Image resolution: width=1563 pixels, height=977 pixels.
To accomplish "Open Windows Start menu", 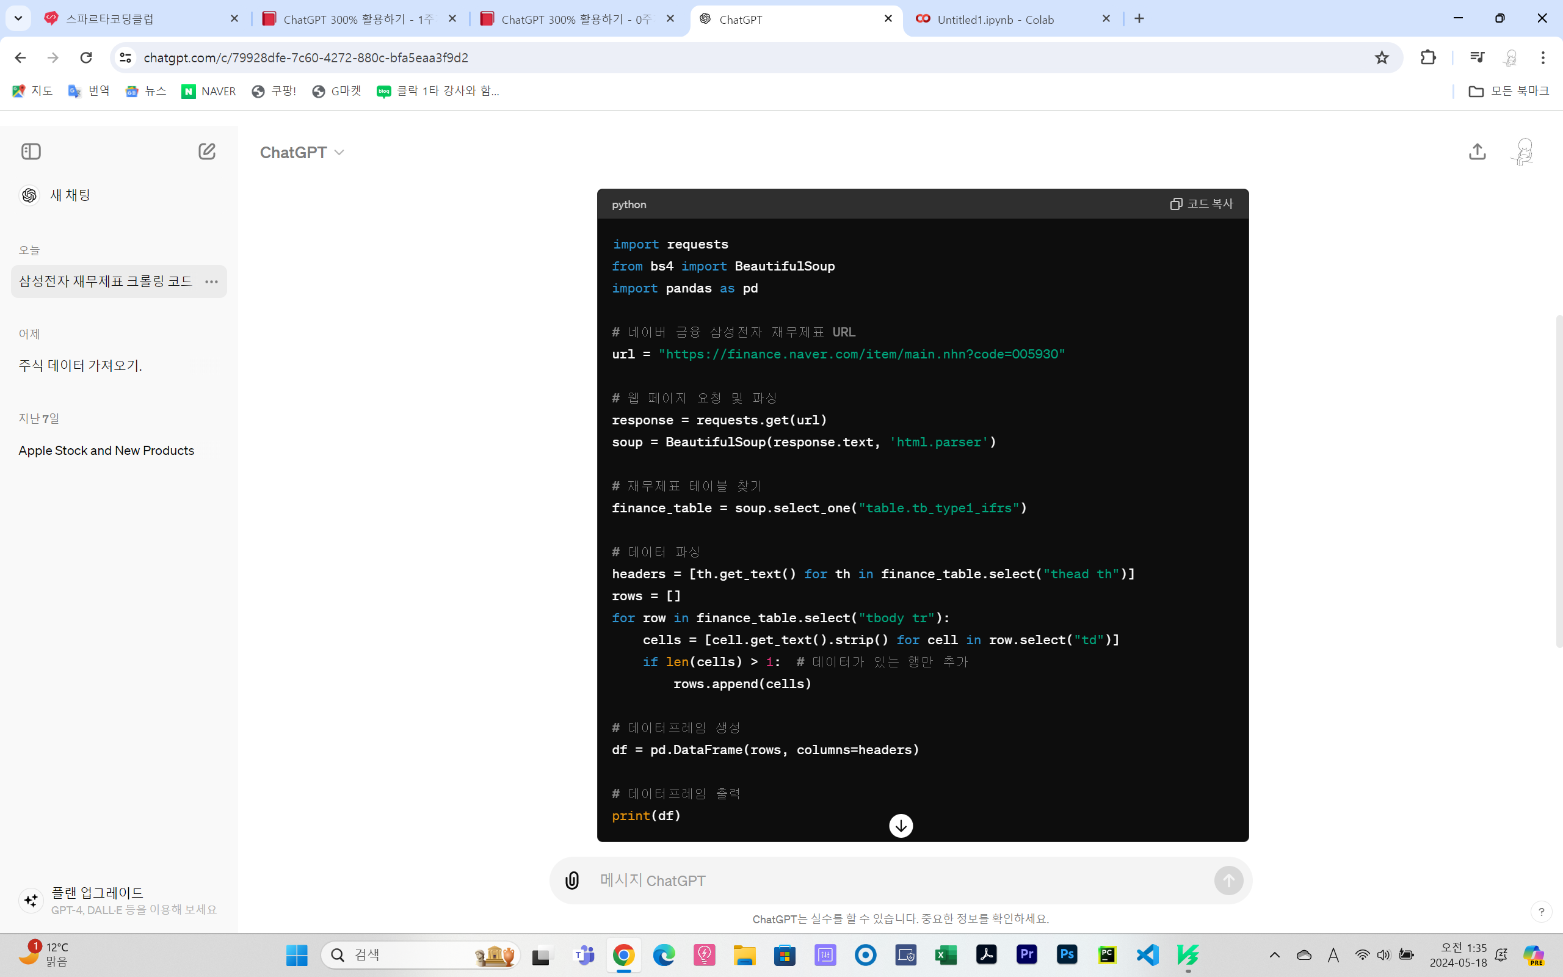I will point(297,954).
